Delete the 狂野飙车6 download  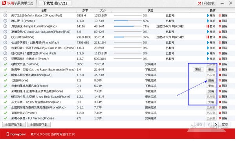tap(223, 59)
